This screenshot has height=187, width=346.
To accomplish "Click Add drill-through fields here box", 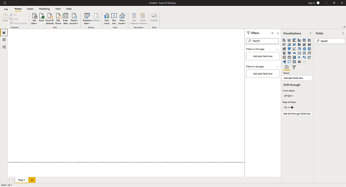I will 297,114.
